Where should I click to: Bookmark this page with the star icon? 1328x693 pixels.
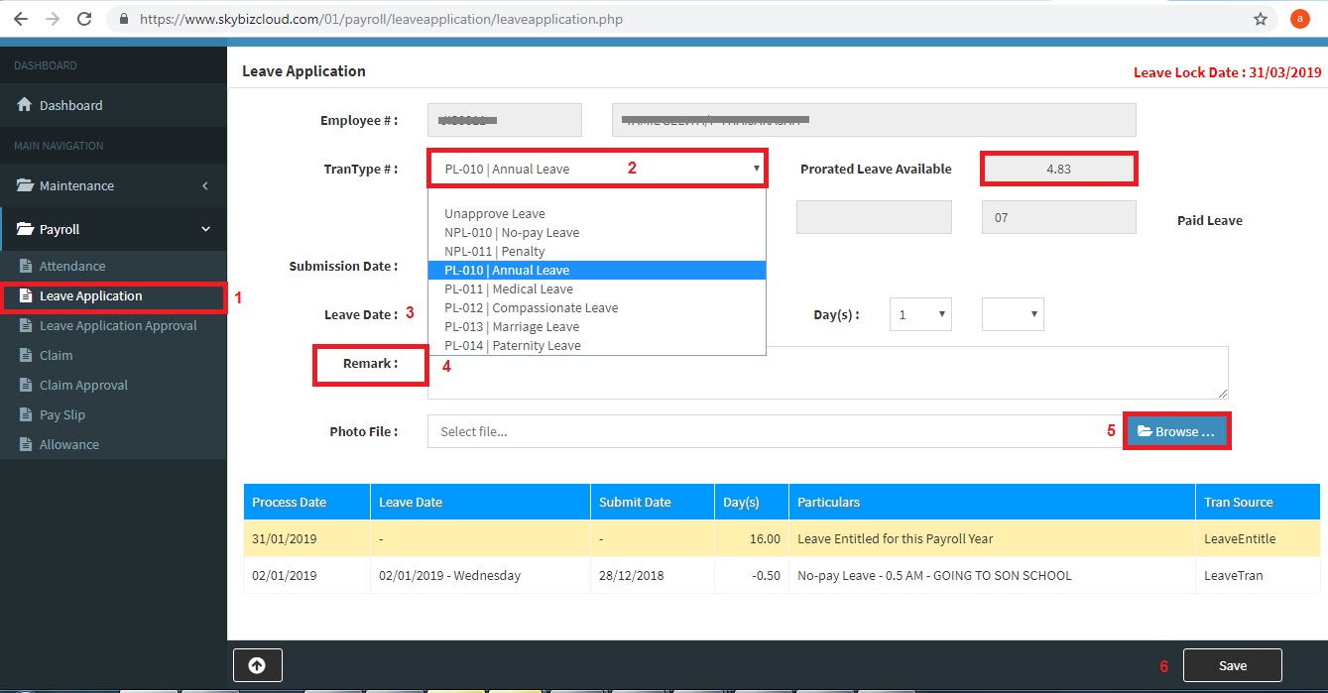click(1261, 19)
